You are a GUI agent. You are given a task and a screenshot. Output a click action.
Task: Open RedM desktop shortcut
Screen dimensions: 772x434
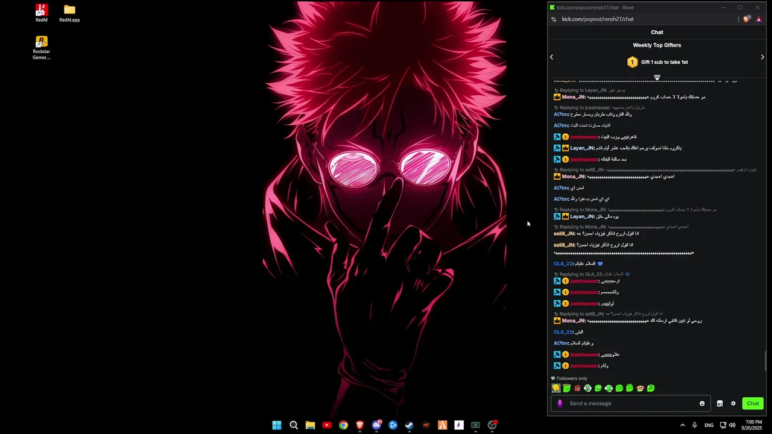[x=41, y=13]
